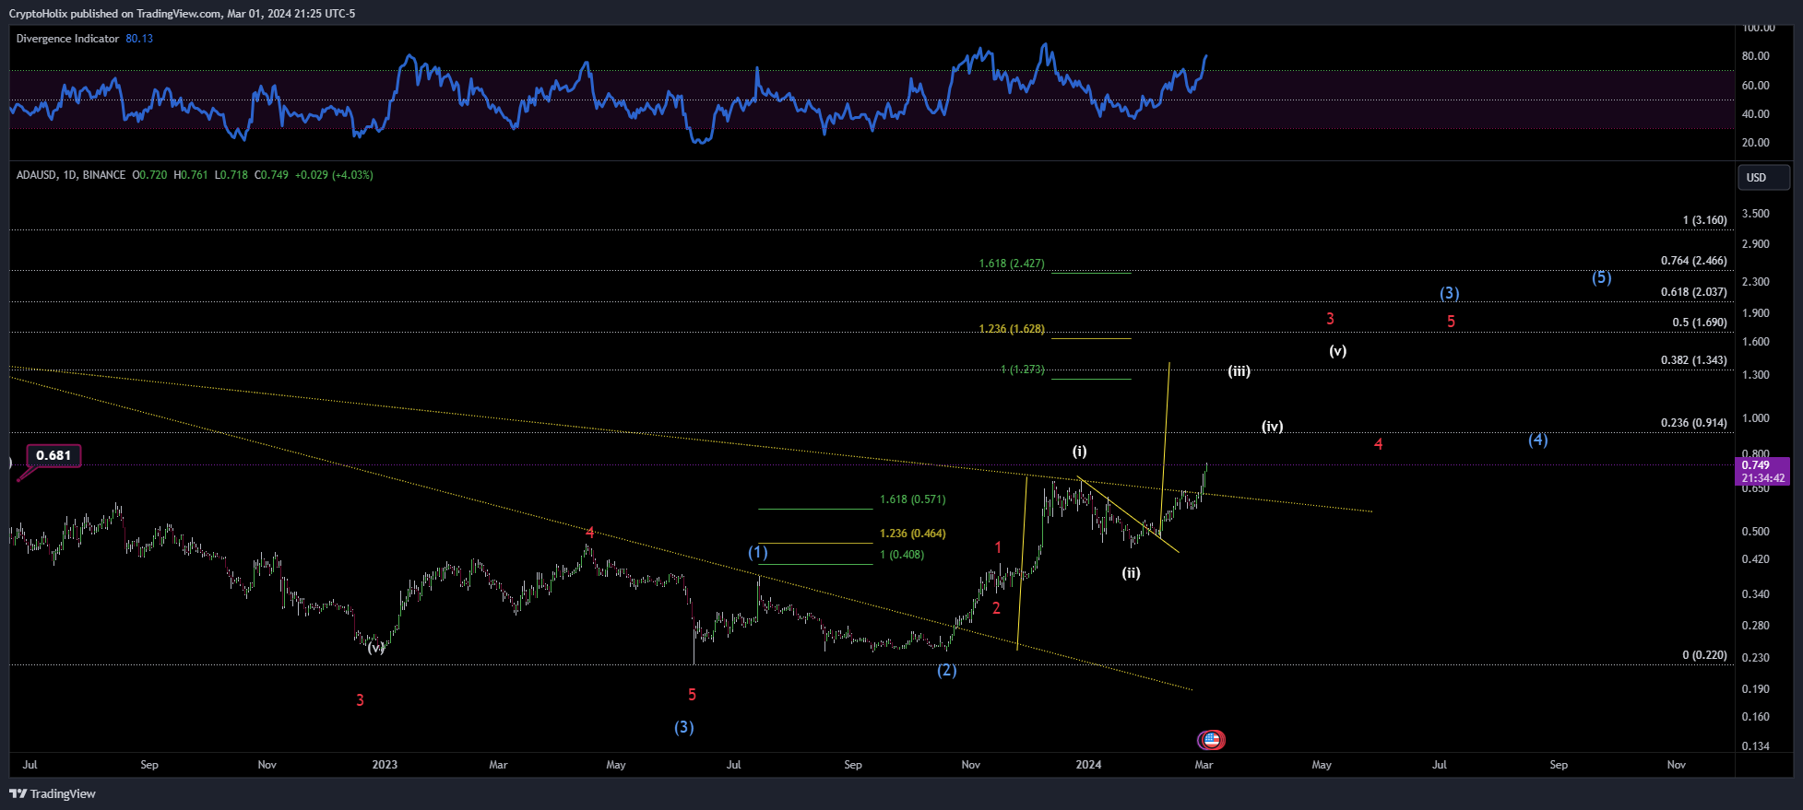Click the green 1 (1.273) extension label
1803x810 pixels.
(x=1023, y=370)
